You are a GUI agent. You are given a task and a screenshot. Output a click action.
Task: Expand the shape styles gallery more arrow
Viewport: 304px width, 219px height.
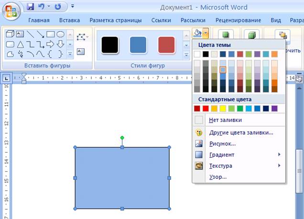tap(186, 56)
